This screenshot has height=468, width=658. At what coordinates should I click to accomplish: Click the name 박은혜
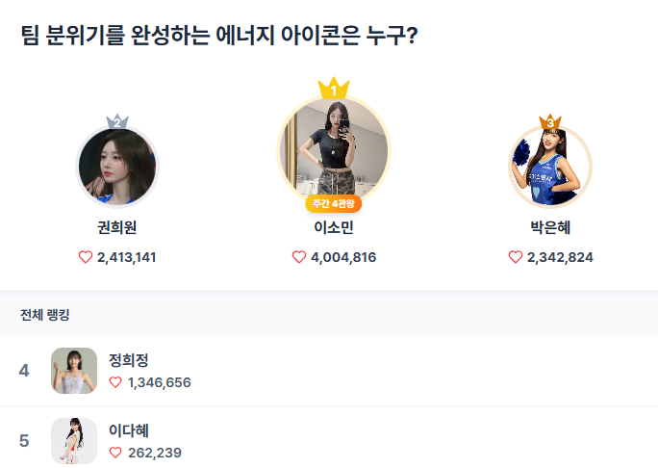pos(550,228)
